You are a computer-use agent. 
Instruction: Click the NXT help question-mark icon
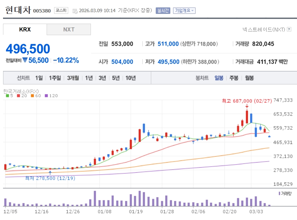[x=289, y=29]
